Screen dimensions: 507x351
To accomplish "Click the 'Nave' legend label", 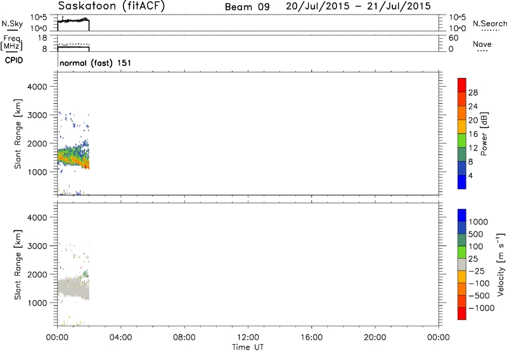I will pos(482,44).
